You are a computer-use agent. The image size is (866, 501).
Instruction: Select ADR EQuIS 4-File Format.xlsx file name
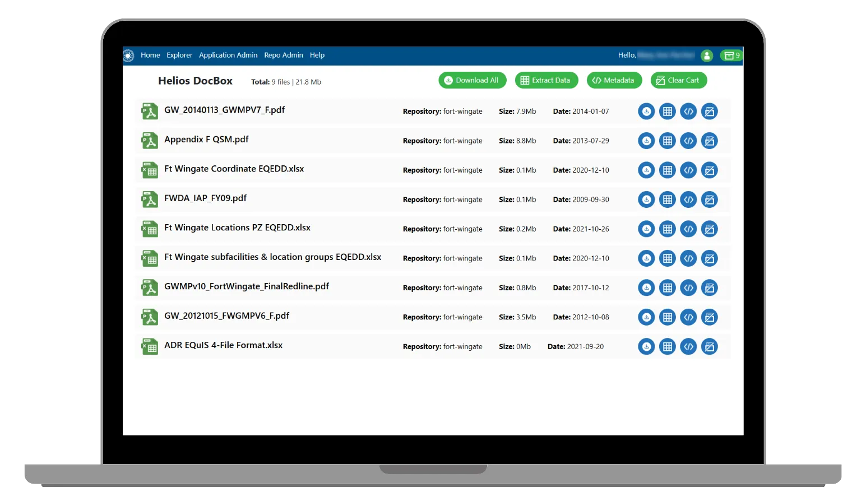pyautogui.click(x=223, y=346)
